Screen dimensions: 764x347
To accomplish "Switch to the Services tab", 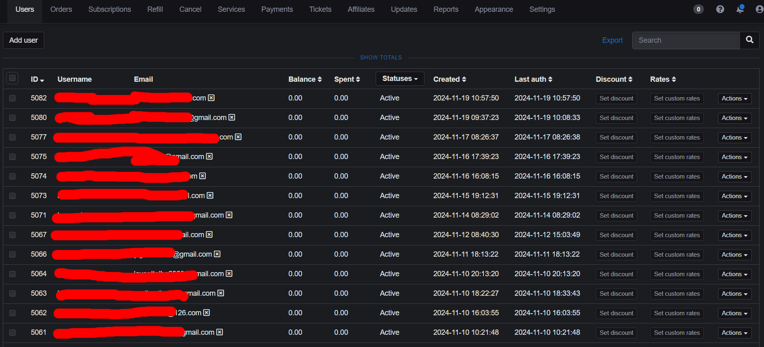I will tap(231, 9).
